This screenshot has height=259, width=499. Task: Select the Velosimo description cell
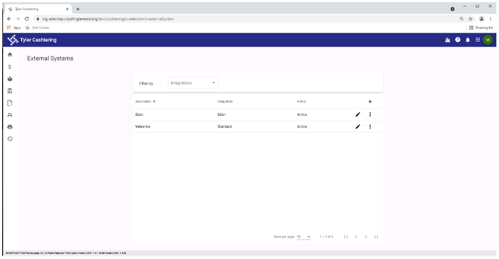pos(143,126)
